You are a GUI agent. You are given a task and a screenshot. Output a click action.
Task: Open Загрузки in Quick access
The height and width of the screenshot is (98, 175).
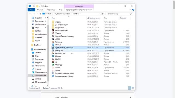click(x=38, y=18)
